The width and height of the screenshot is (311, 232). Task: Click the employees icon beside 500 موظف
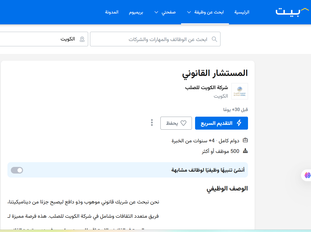[x=245, y=151]
